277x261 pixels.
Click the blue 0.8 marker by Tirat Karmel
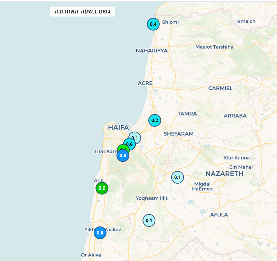coord(123,155)
